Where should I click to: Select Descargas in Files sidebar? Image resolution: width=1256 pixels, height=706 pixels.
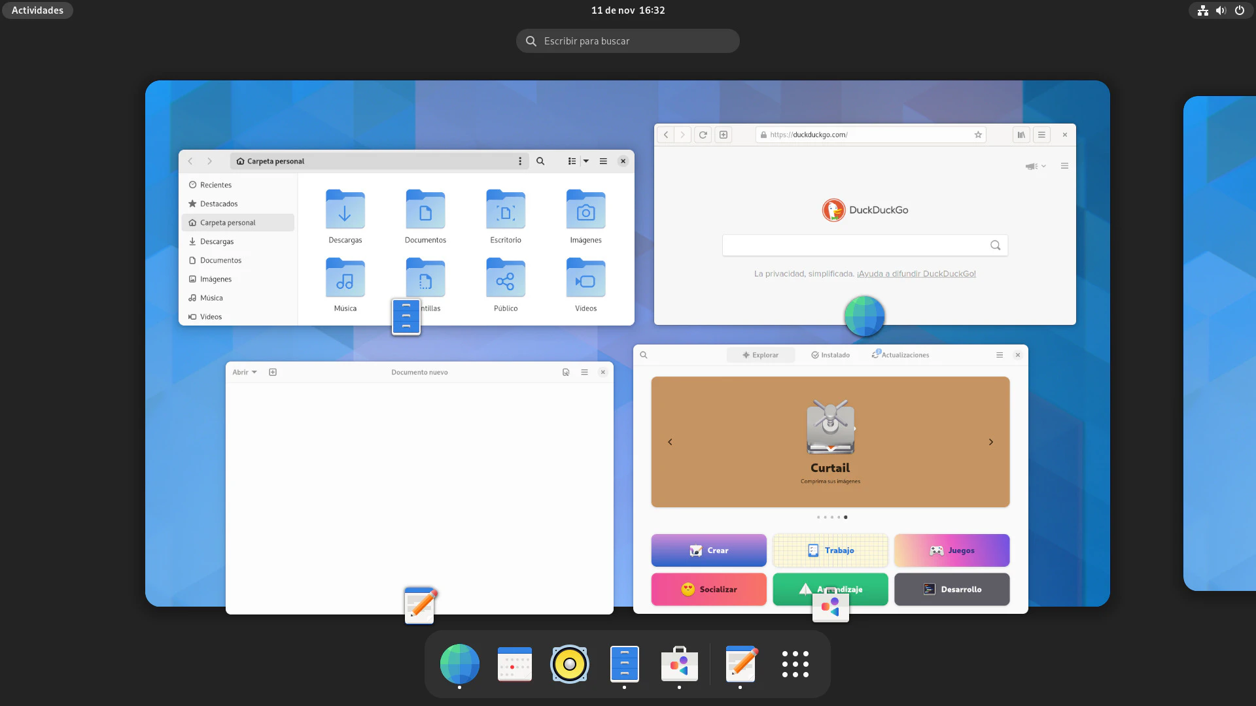point(217,241)
